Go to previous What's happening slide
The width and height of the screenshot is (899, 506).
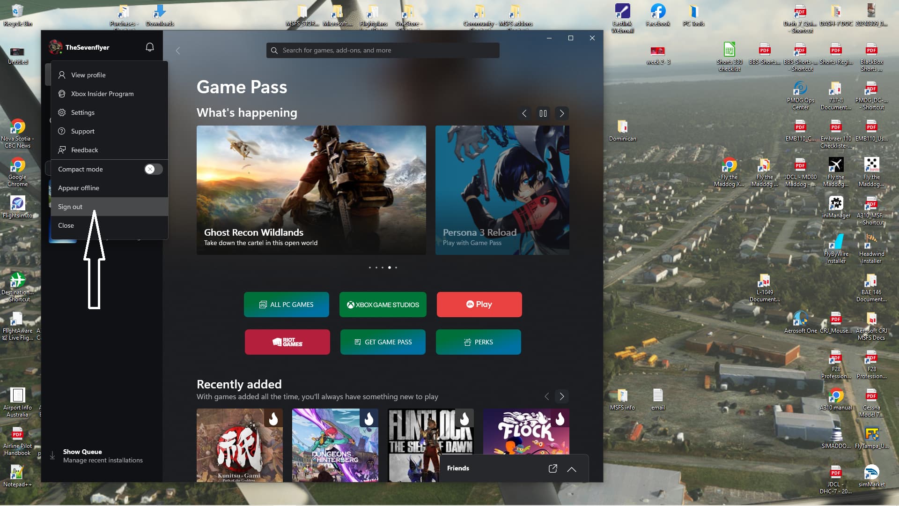524,113
